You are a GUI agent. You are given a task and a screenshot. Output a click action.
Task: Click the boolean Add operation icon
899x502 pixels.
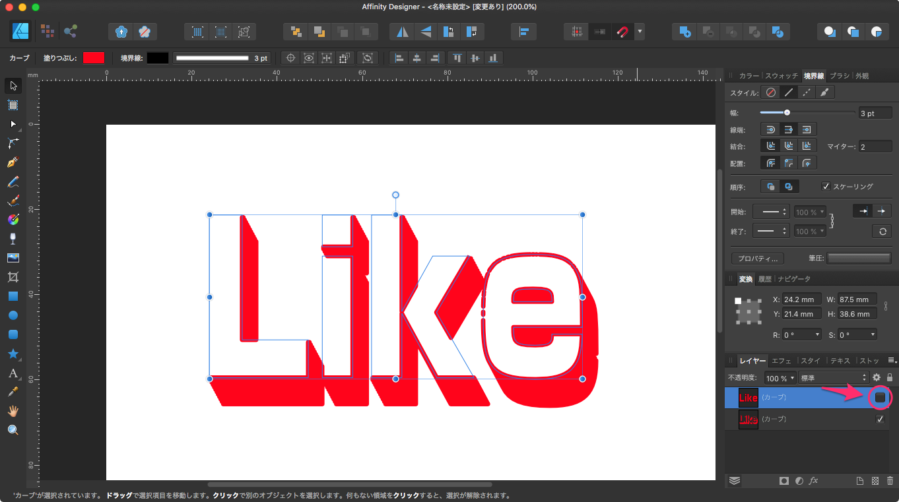click(x=684, y=32)
